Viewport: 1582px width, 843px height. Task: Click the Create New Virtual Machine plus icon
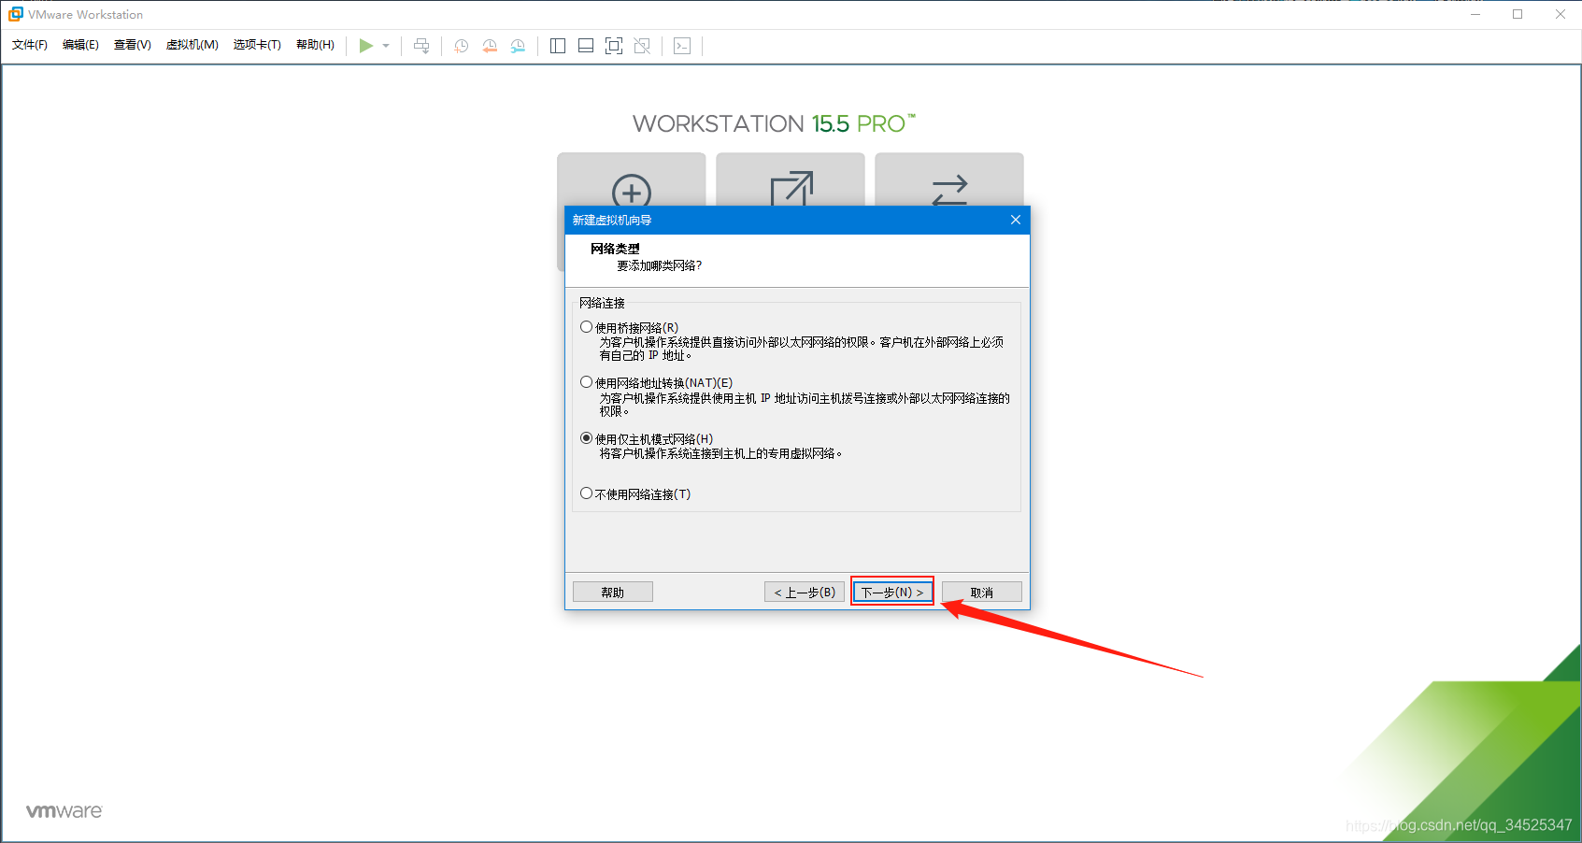click(632, 190)
